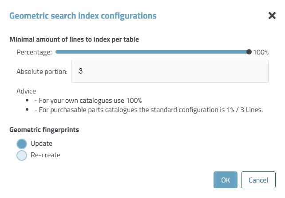Click the Percentage slider handle
Screen dimensions: 285x198
pyautogui.click(x=249, y=52)
